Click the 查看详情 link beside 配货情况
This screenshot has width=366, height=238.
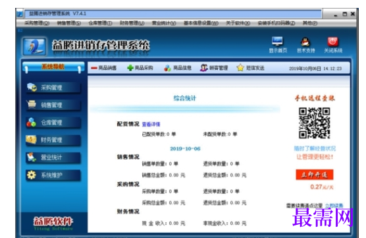(x=151, y=125)
